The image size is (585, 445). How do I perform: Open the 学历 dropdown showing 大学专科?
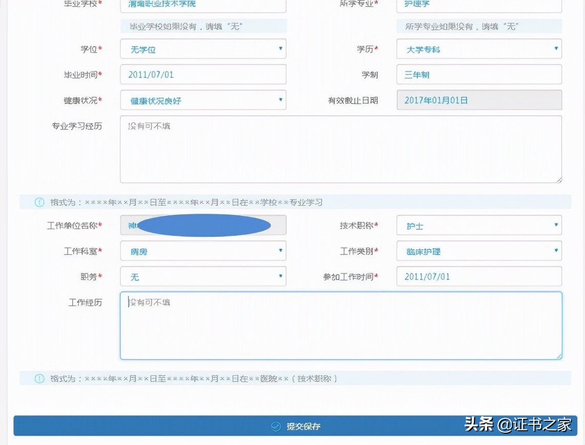(479, 49)
